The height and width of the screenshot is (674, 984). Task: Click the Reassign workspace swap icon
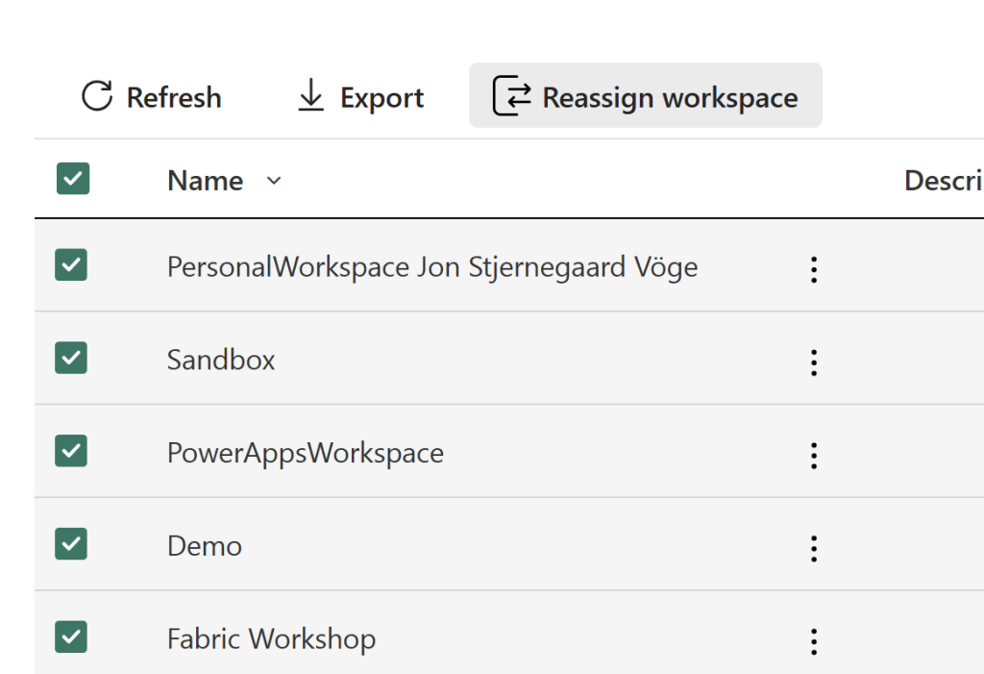click(x=511, y=97)
